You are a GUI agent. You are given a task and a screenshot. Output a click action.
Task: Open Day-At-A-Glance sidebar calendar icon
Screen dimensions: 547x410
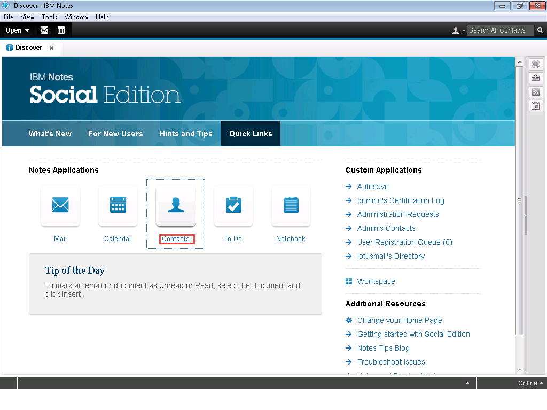pos(536,106)
